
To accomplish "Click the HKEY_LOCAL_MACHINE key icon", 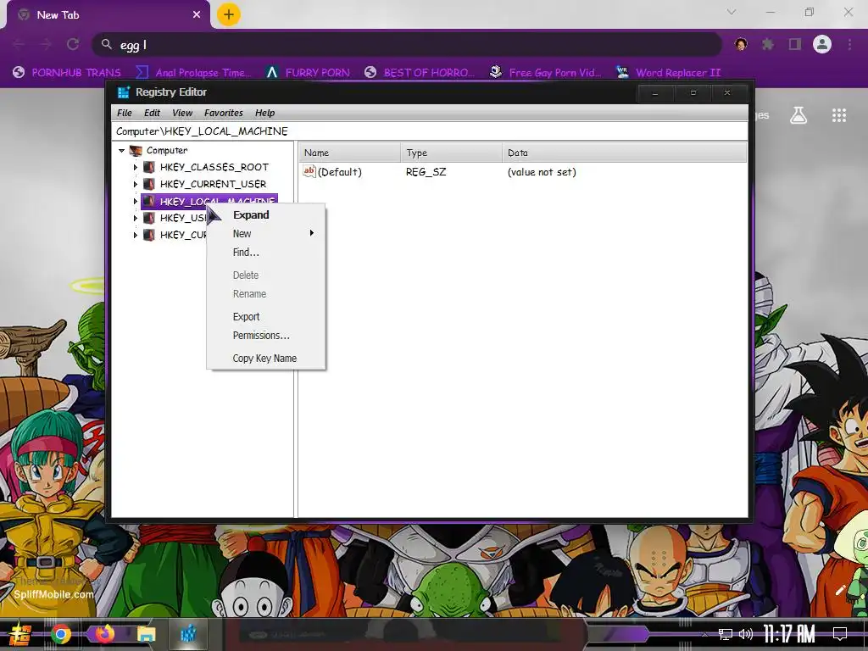I will coord(149,202).
